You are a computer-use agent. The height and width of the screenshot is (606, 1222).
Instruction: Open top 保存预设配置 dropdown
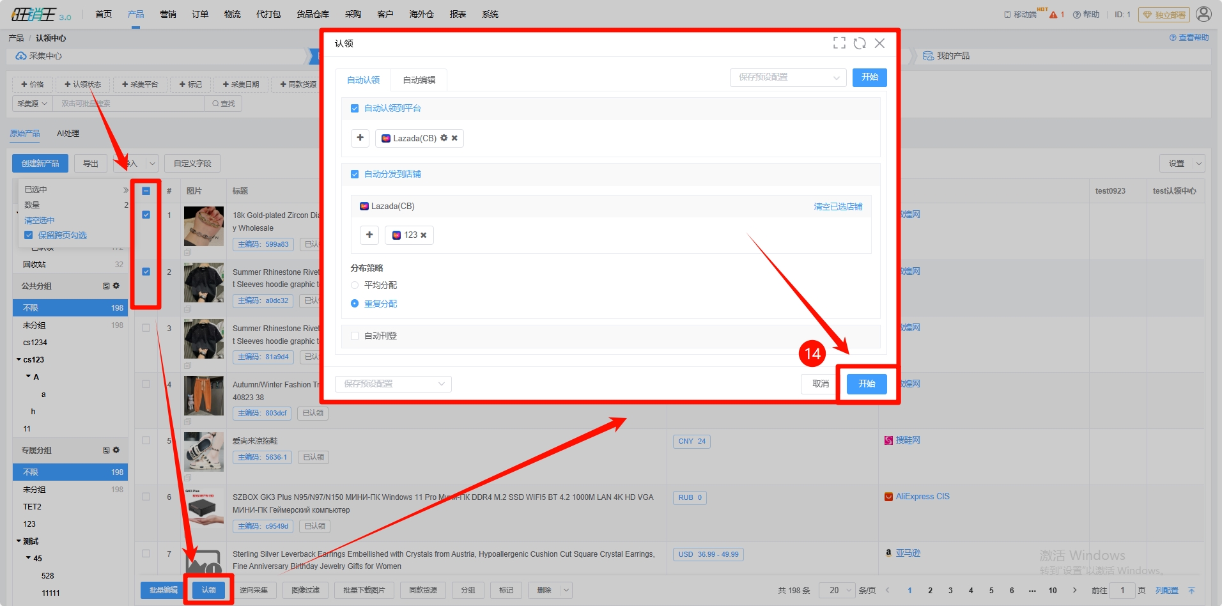(x=787, y=77)
